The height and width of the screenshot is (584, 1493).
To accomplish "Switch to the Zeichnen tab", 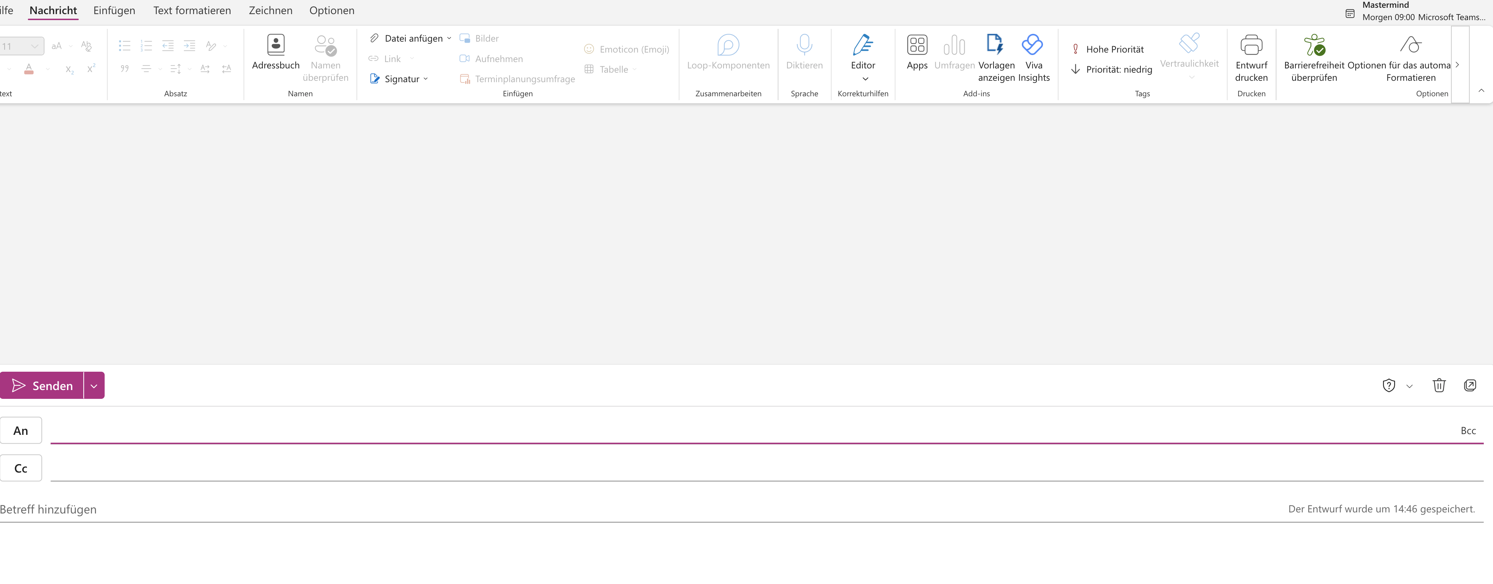I will 271,11.
